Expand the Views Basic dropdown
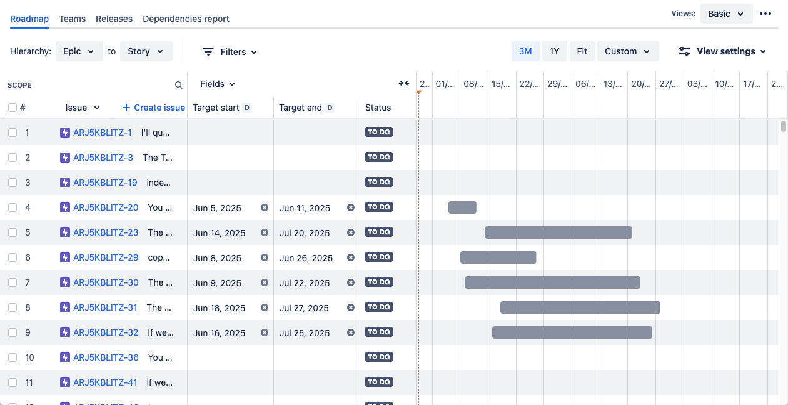788x405 pixels. coord(726,13)
